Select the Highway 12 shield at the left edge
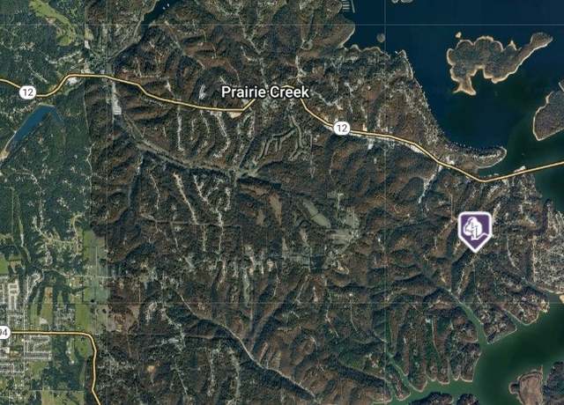The width and height of the screenshot is (564, 405). point(27,92)
